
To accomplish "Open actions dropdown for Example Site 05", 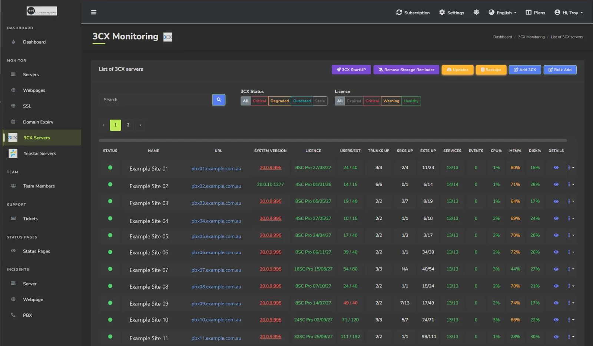I will (571, 235).
